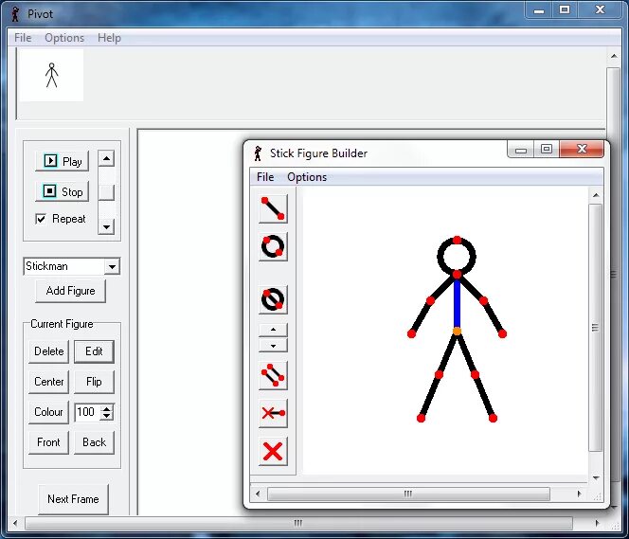
Task: Open the Help menu
Action: tap(109, 38)
